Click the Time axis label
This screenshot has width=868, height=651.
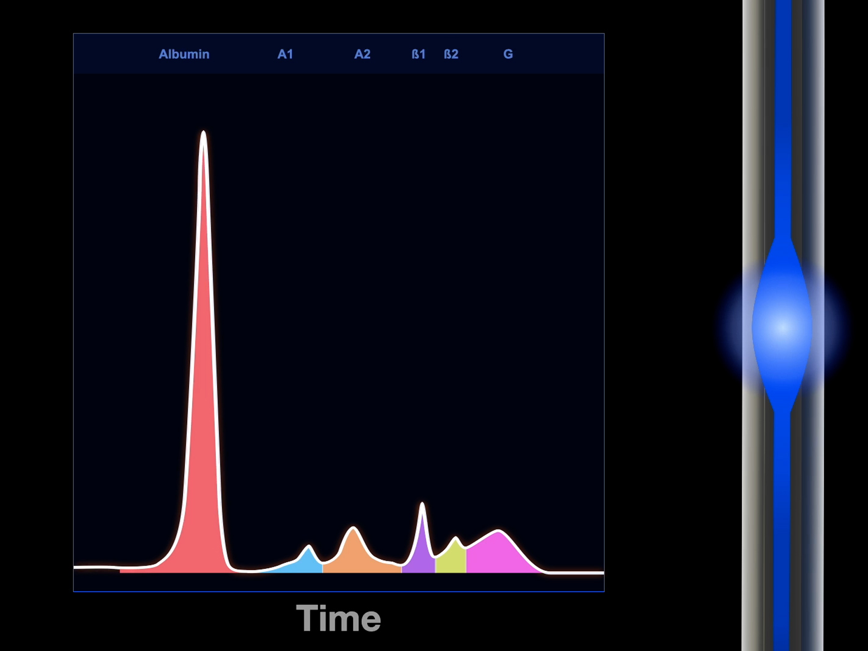[339, 618]
